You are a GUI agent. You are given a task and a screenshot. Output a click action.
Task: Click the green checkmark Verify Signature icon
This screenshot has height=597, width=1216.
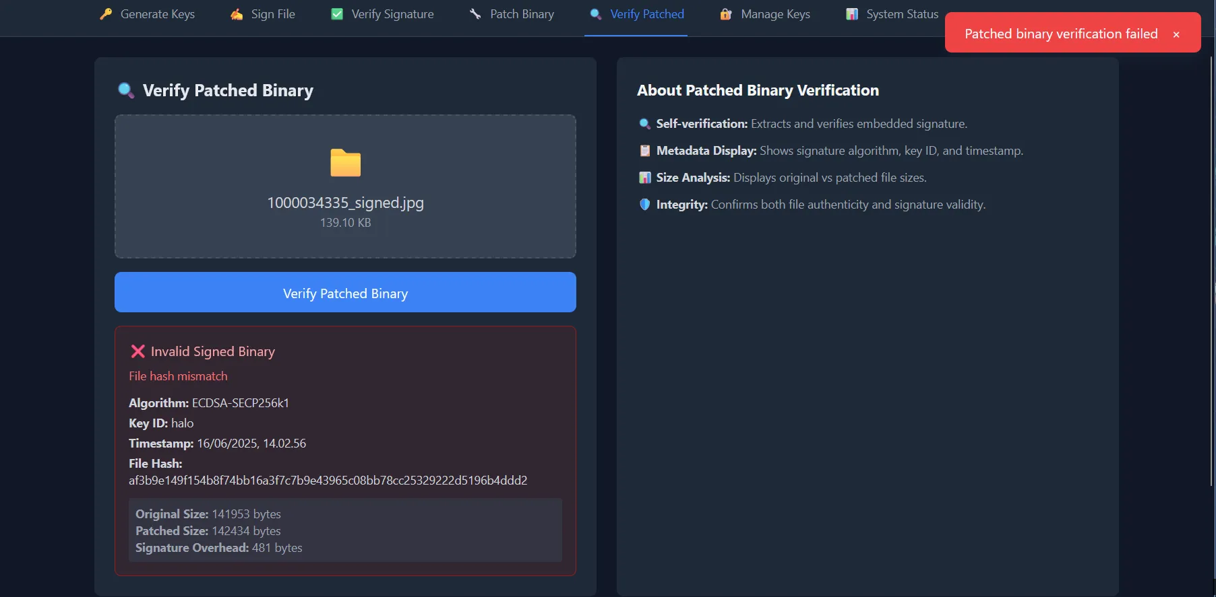point(337,14)
